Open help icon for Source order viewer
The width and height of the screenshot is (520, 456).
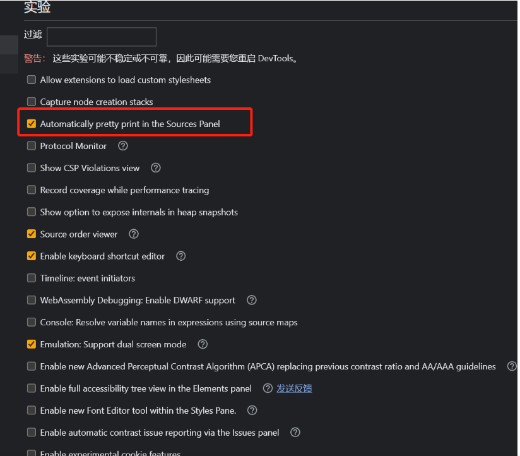pos(134,234)
